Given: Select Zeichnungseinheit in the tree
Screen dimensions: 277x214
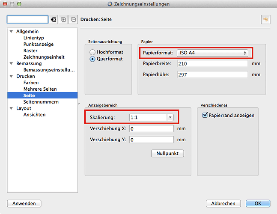Looking at the screenshot, I should (x=44, y=57).
